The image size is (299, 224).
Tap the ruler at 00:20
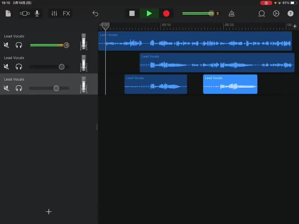(x=229, y=25)
